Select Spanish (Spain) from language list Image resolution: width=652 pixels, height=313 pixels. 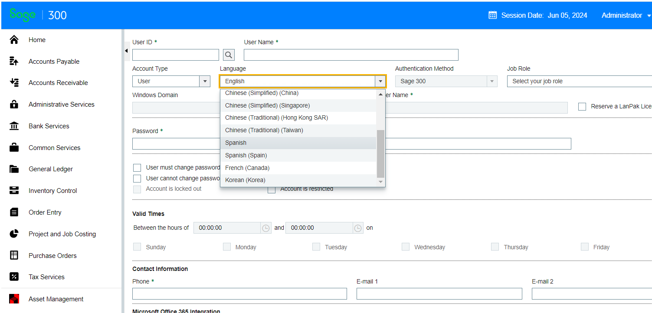click(x=298, y=156)
